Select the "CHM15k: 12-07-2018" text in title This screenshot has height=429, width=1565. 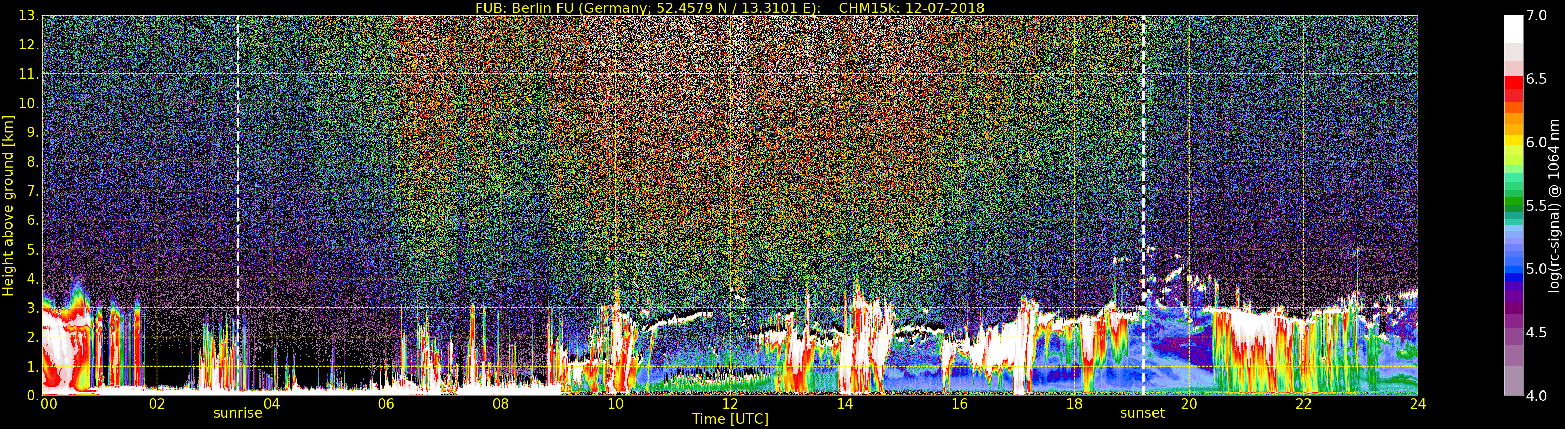(x=911, y=8)
